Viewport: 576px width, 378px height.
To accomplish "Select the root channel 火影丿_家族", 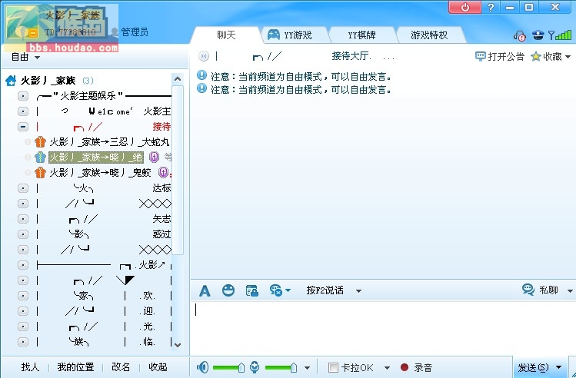I will pos(48,81).
